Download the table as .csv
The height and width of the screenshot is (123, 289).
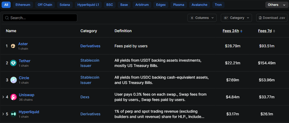271,18
